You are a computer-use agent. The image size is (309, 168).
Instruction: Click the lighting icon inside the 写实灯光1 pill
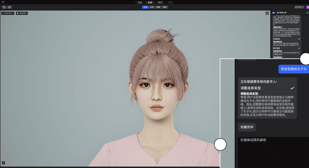[x=3, y=13]
